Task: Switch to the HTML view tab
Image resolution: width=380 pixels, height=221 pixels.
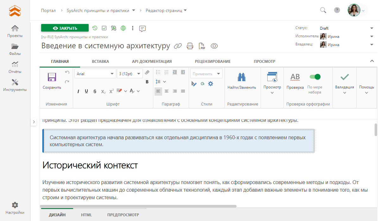Action: pyautogui.click(x=86, y=215)
